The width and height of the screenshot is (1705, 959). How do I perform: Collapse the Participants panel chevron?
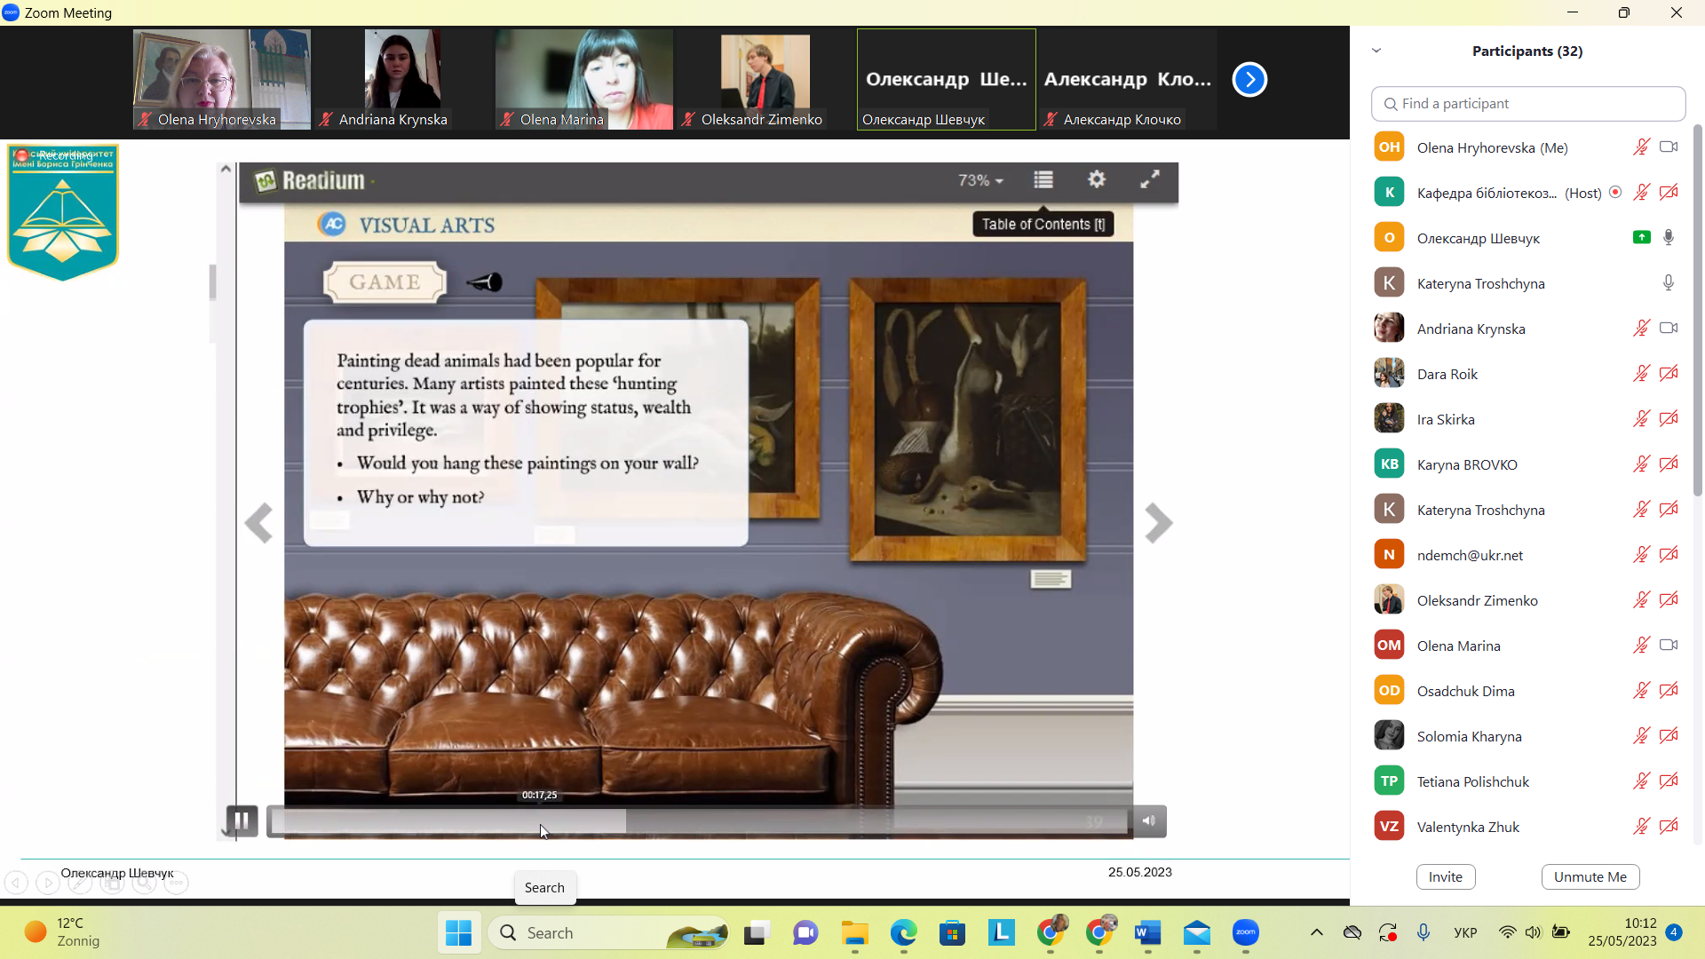coord(1376,51)
